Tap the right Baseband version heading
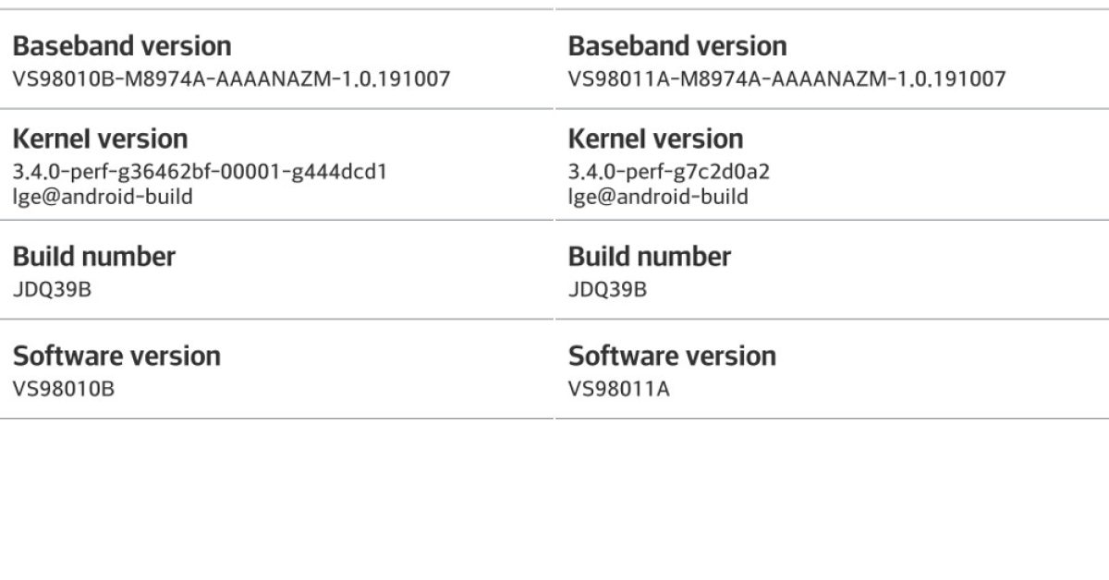 677,46
